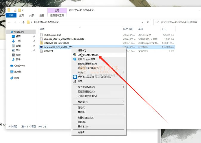Expand the 授予访问权限(G) submenu
The width and height of the screenshot is (201, 143).
(x=123, y=87)
